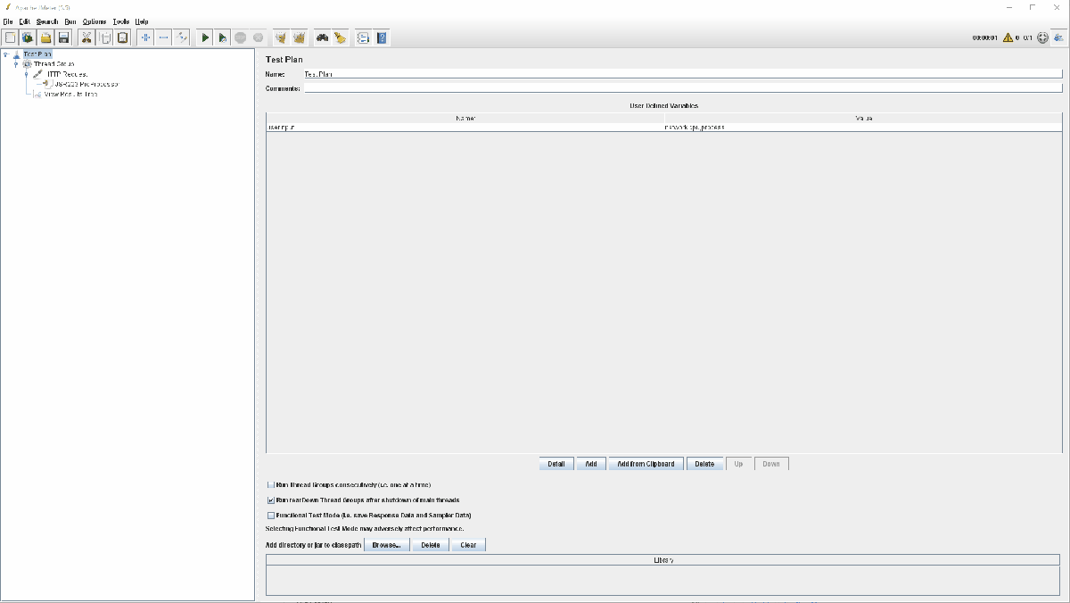
Task: Click Add from Clipboard button
Action: coord(646,464)
